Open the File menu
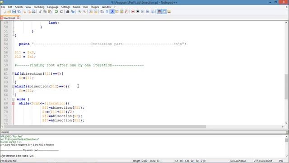This screenshot has height=163, width=289. (x=3, y=7)
